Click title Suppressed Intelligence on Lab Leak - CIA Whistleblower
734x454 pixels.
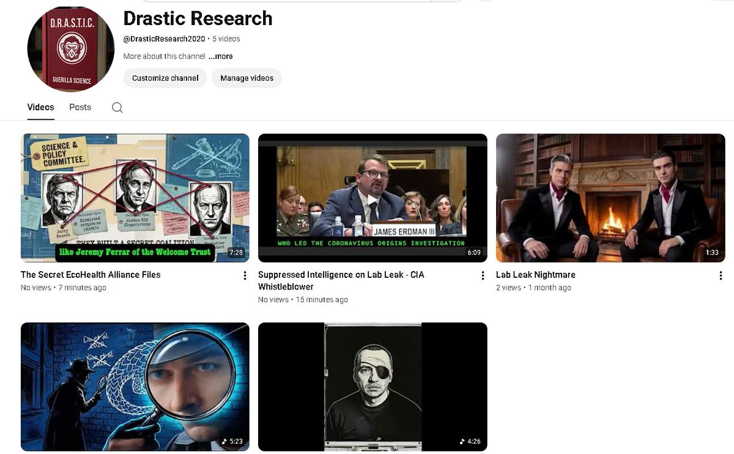(341, 281)
